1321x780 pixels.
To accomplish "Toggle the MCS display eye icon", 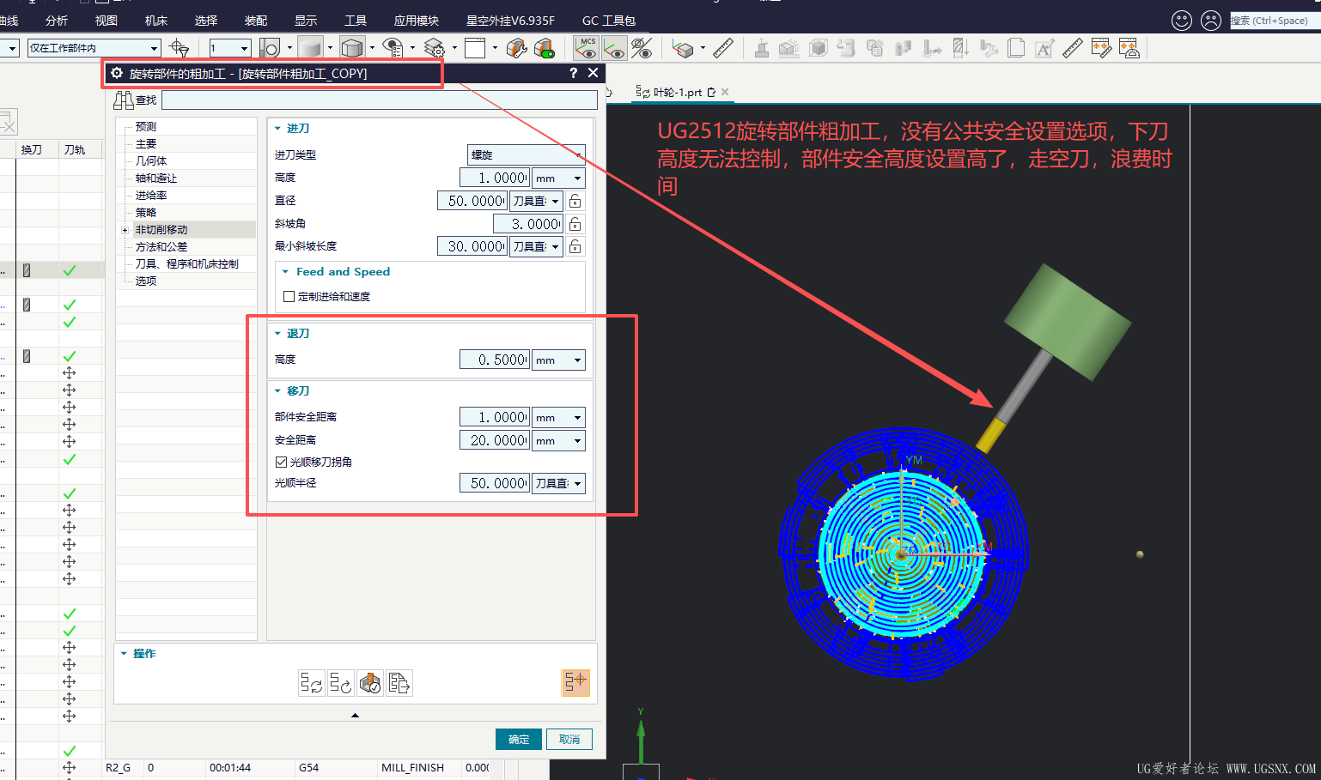I will point(586,48).
